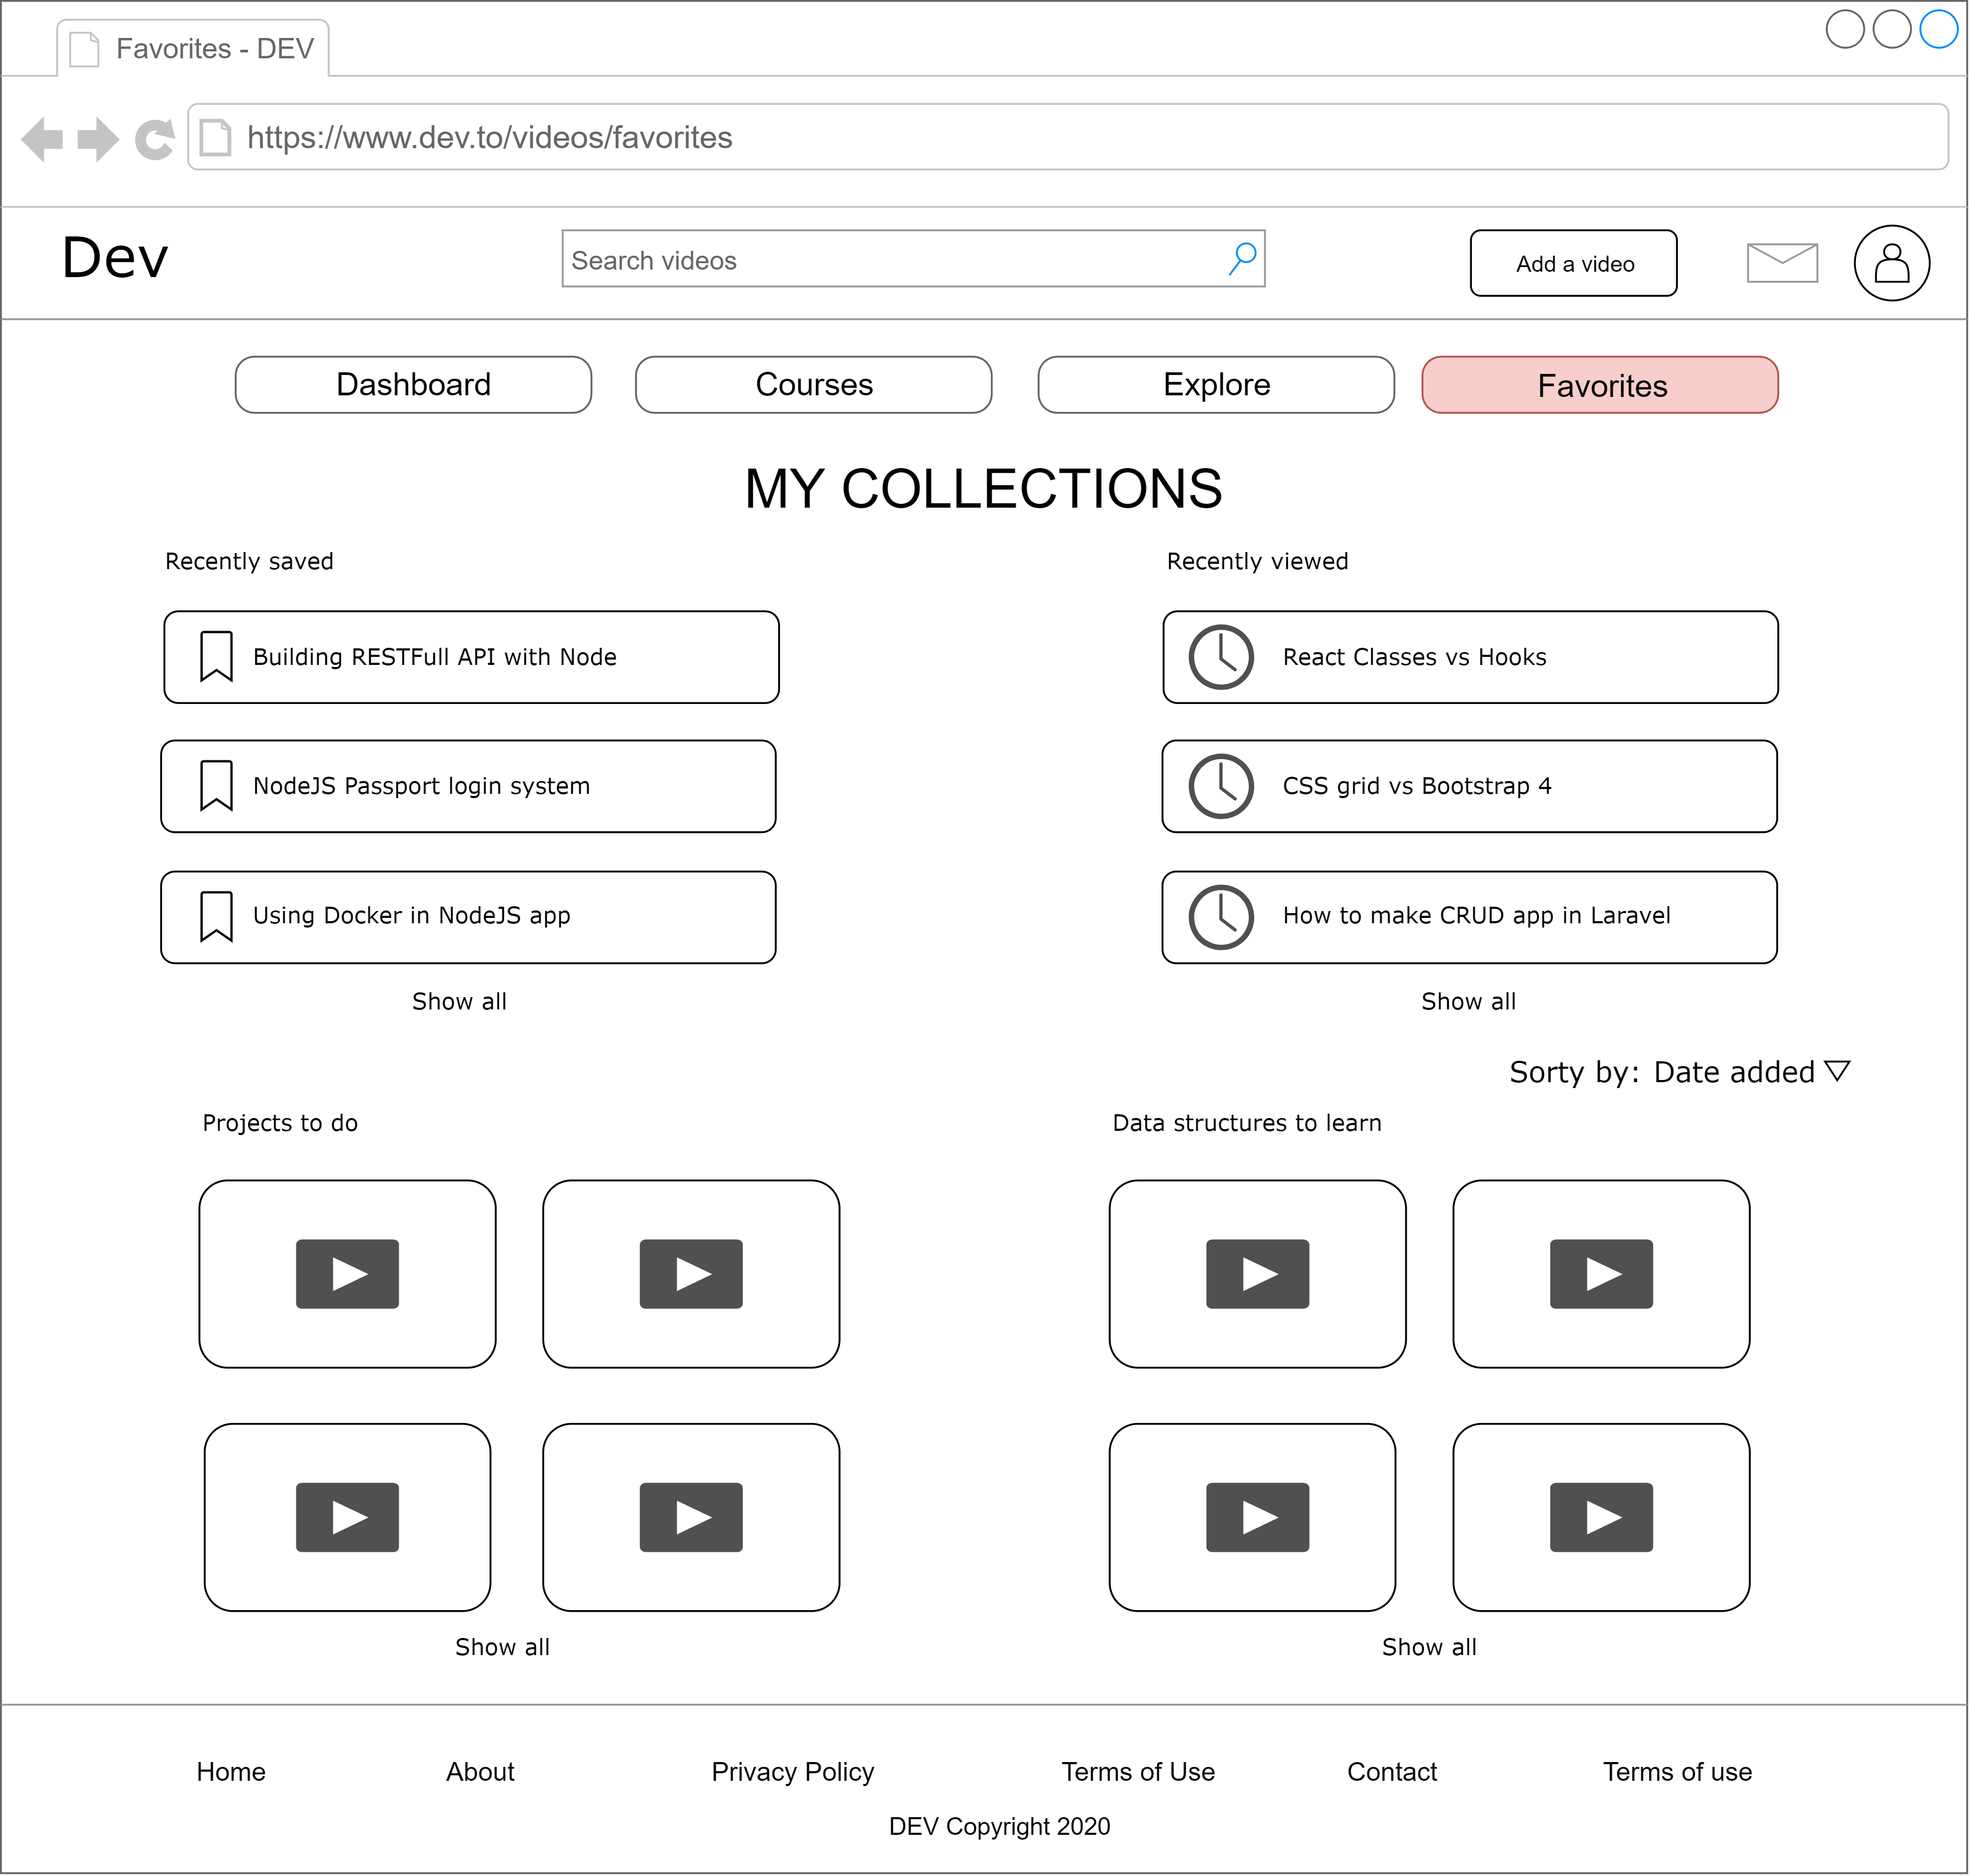Click bookmark icon on Building RESTFull API item
1970x1876 pixels.
point(216,657)
